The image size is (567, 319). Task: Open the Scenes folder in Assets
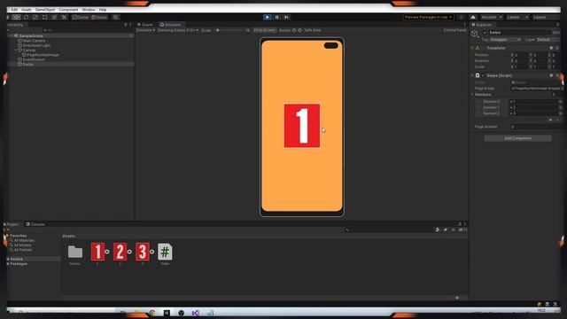click(74, 252)
